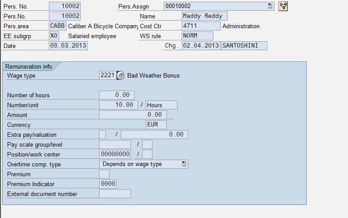
Task: Select the Amount input field
Action: coord(133,115)
